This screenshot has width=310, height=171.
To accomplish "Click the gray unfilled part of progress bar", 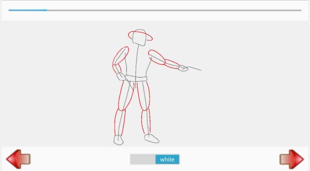I will coord(174,10).
